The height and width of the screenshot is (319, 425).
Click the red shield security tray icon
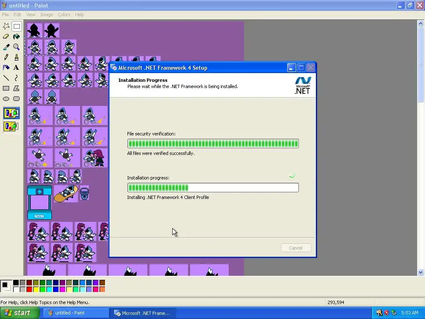pos(386,313)
